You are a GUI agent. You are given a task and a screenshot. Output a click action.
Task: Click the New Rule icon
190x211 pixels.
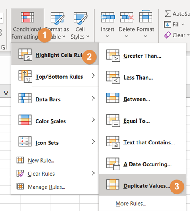[x=20, y=160]
